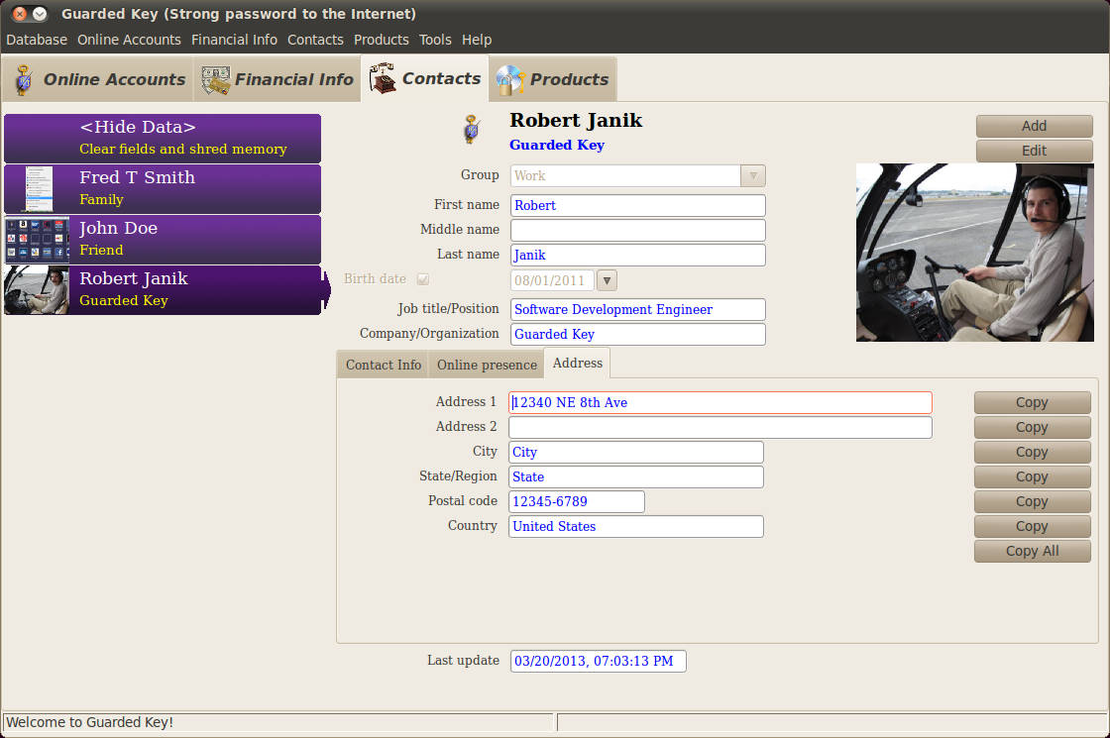Select Robert Janik contact entry

163,290
